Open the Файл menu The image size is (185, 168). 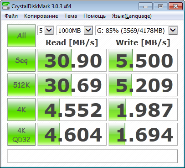[11, 16]
